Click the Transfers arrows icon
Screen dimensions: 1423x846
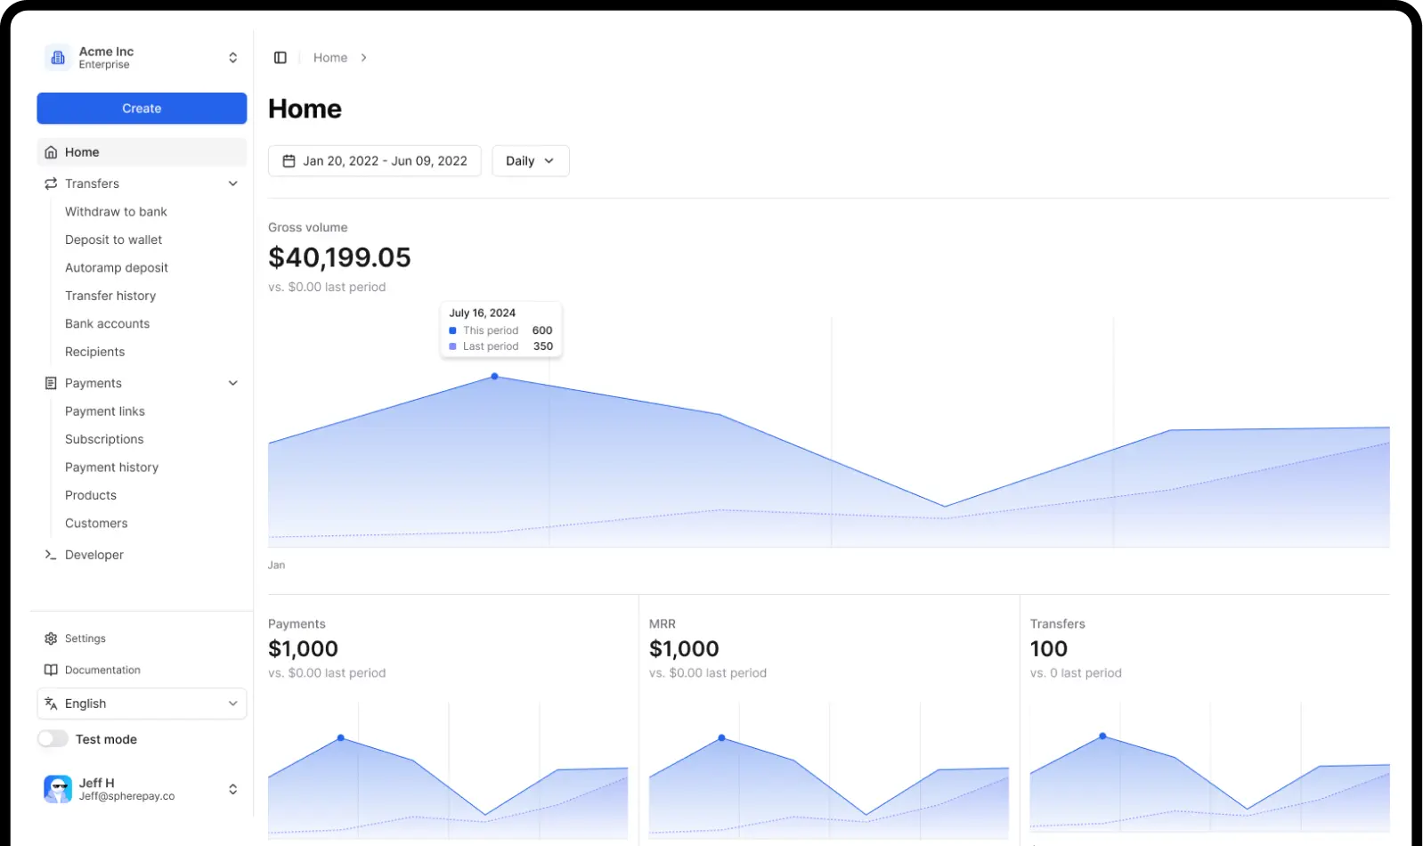coord(51,183)
